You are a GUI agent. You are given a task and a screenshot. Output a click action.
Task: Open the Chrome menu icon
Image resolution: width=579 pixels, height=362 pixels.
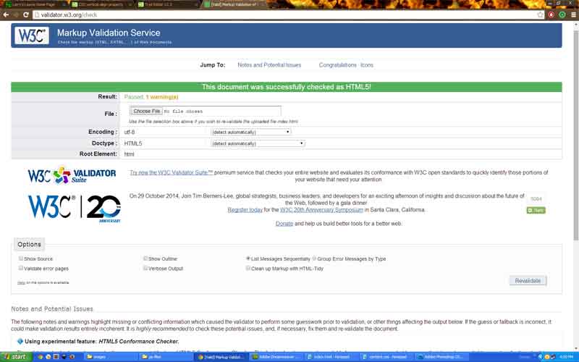pyautogui.click(x=573, y=14)
